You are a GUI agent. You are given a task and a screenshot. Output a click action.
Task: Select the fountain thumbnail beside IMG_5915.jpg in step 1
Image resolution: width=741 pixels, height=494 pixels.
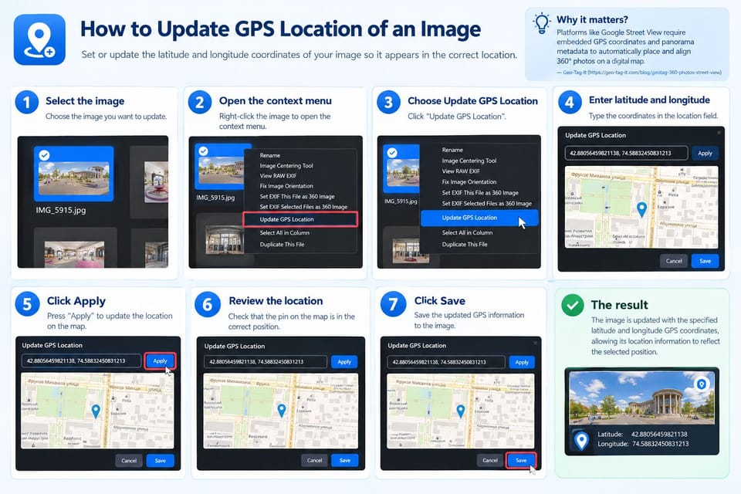pyautogui.click(x=155, y=181)
